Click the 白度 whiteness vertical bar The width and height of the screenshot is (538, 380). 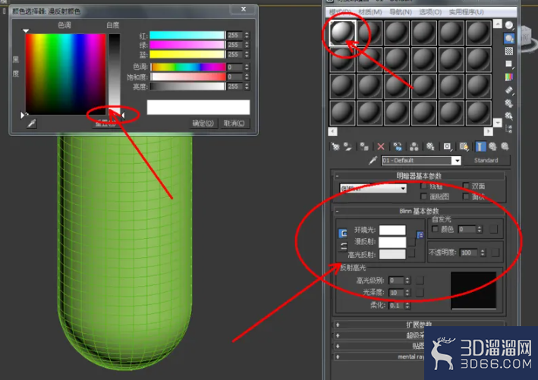click(115, 74)
